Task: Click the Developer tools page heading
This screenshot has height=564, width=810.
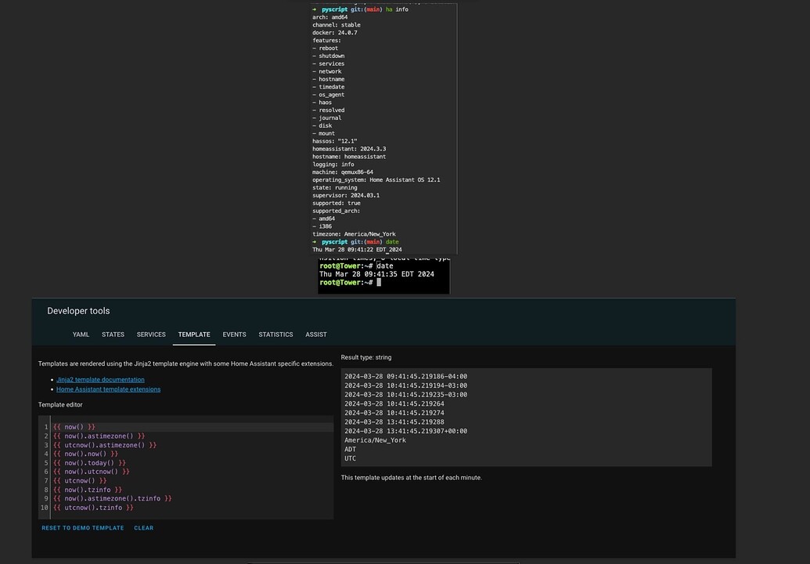Action: click(x=78, y=310)
